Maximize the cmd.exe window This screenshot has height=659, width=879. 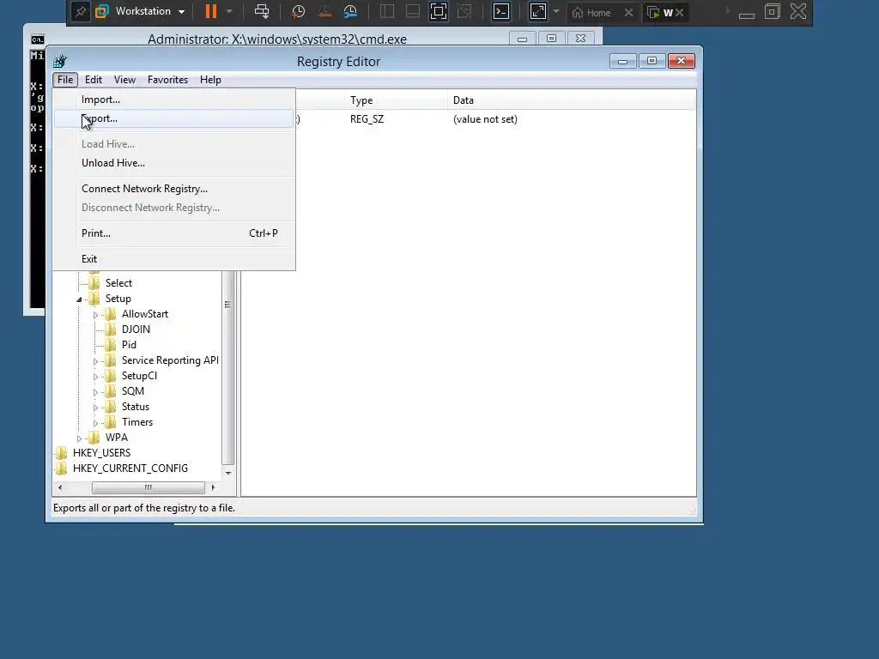coord(552,38)
